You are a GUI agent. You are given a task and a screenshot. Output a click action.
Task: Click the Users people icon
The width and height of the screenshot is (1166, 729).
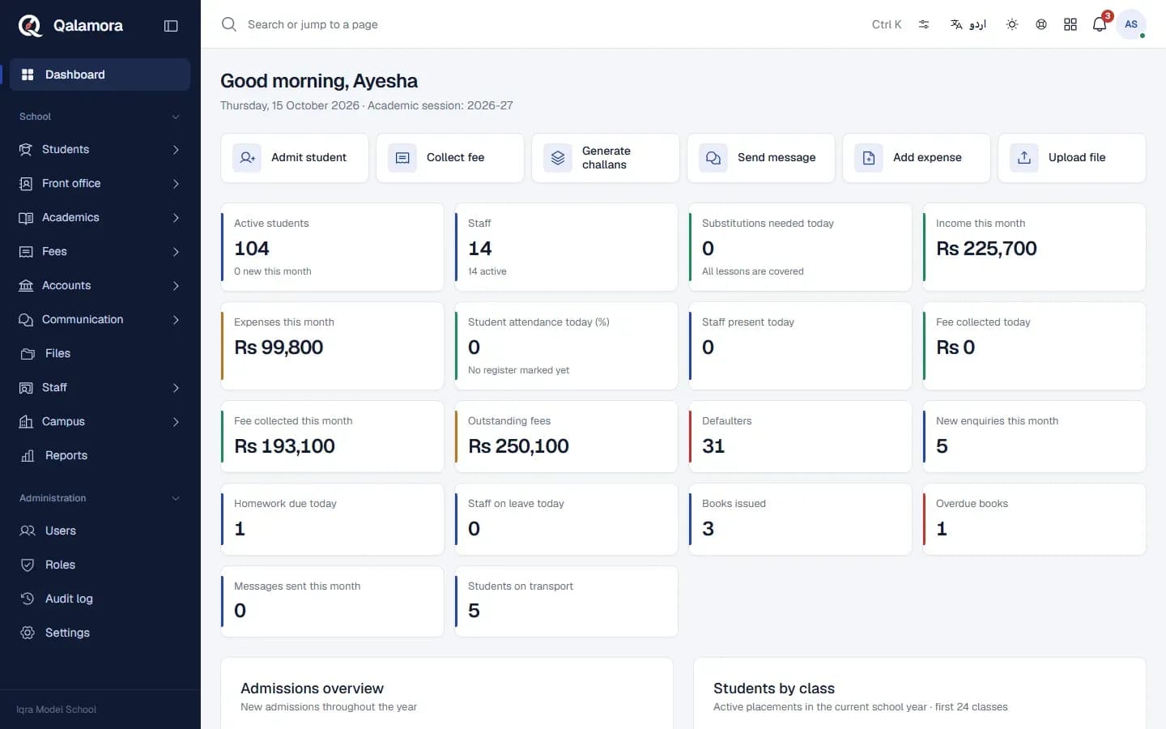pos(28,531)
